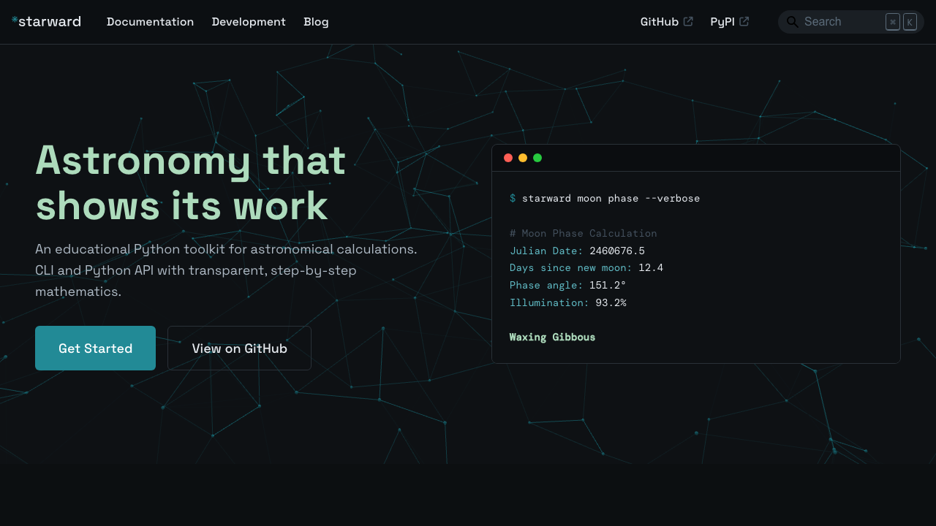Click the red dot in terminal header
The width and height of the screenshot is (936, 526).
pos(508,158)
